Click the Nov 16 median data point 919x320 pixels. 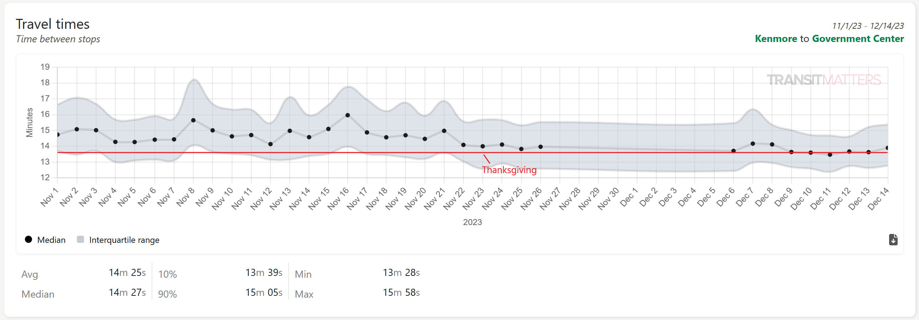347,115
